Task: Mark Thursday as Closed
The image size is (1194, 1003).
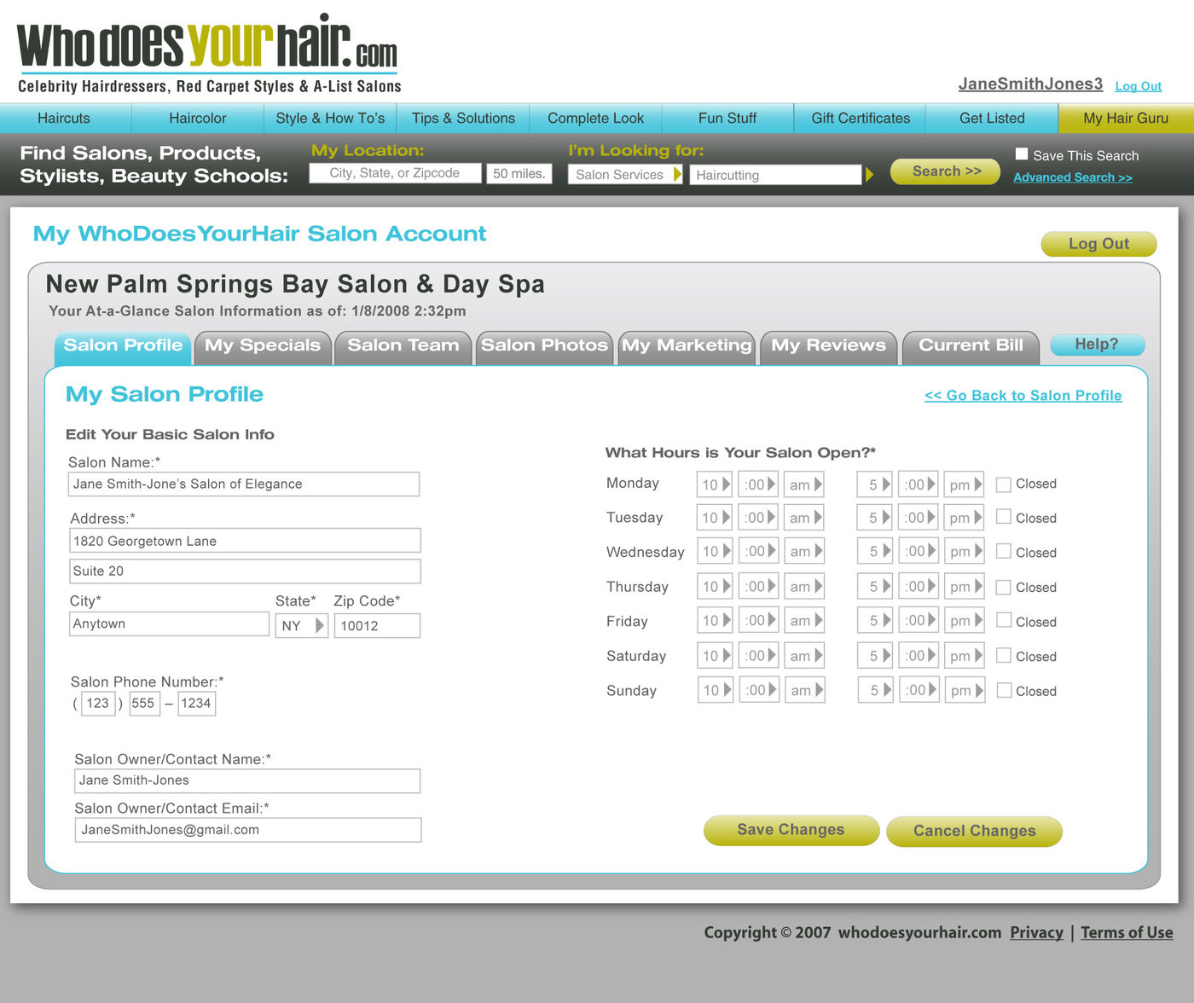Action: (1004, 587)
